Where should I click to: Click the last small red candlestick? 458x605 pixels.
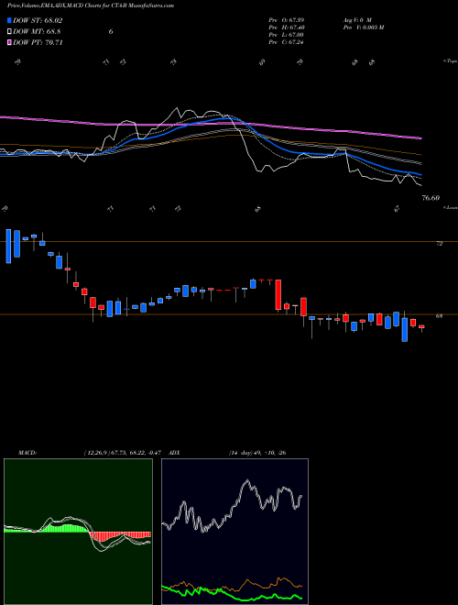(x=421, y=327)
